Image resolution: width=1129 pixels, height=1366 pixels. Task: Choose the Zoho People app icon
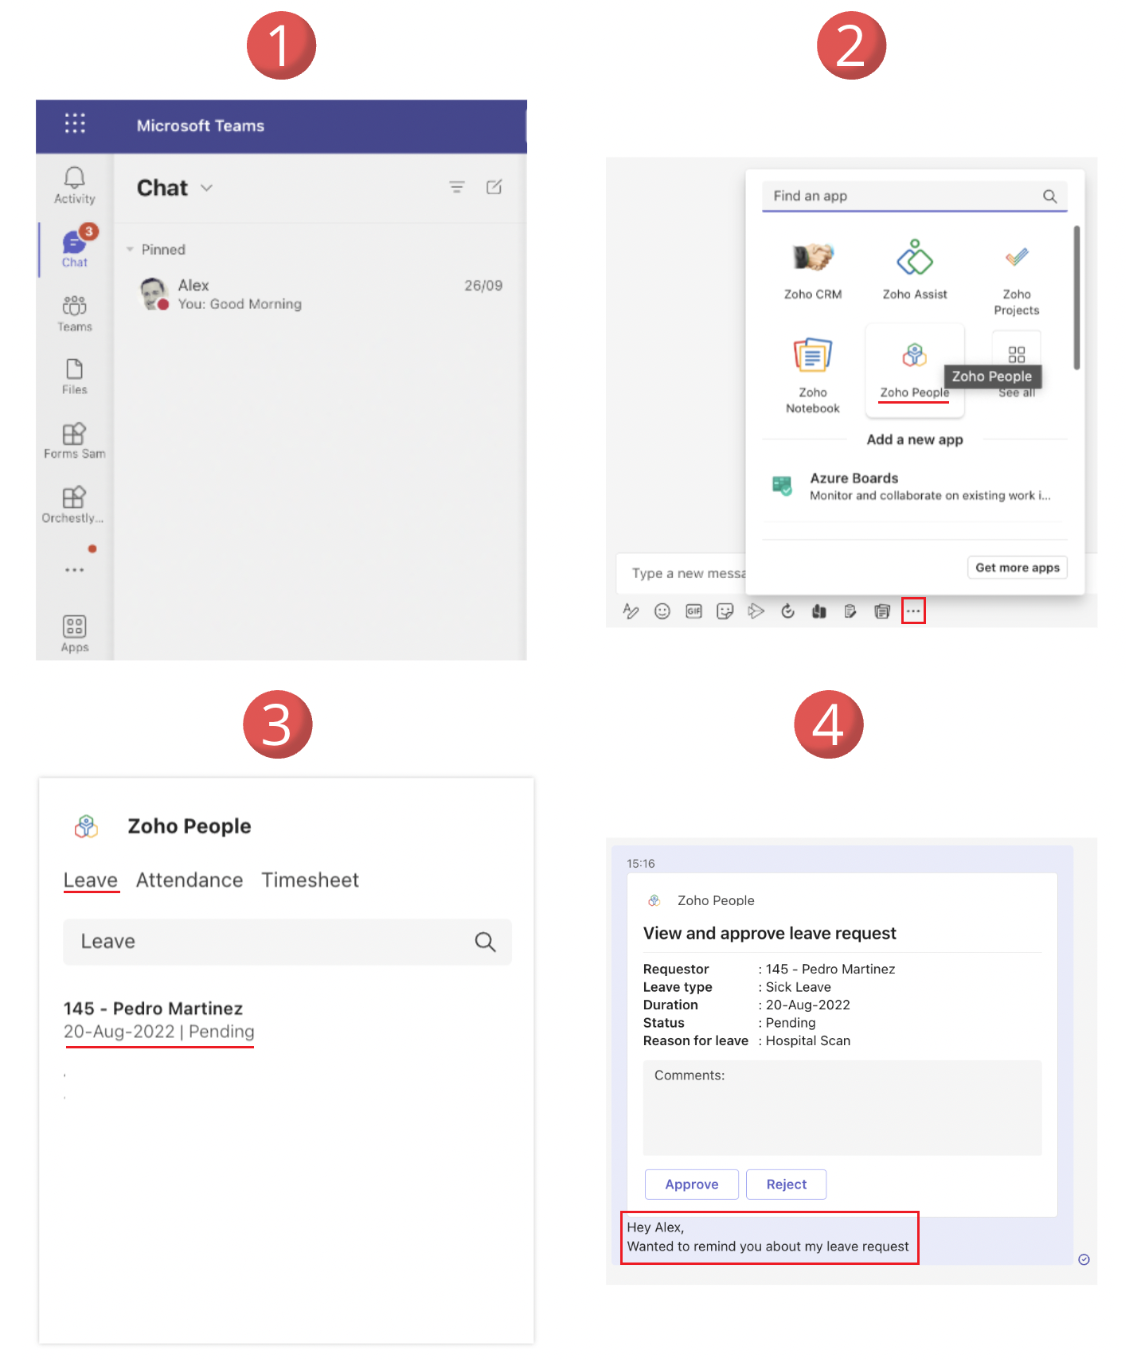(915, 355)
